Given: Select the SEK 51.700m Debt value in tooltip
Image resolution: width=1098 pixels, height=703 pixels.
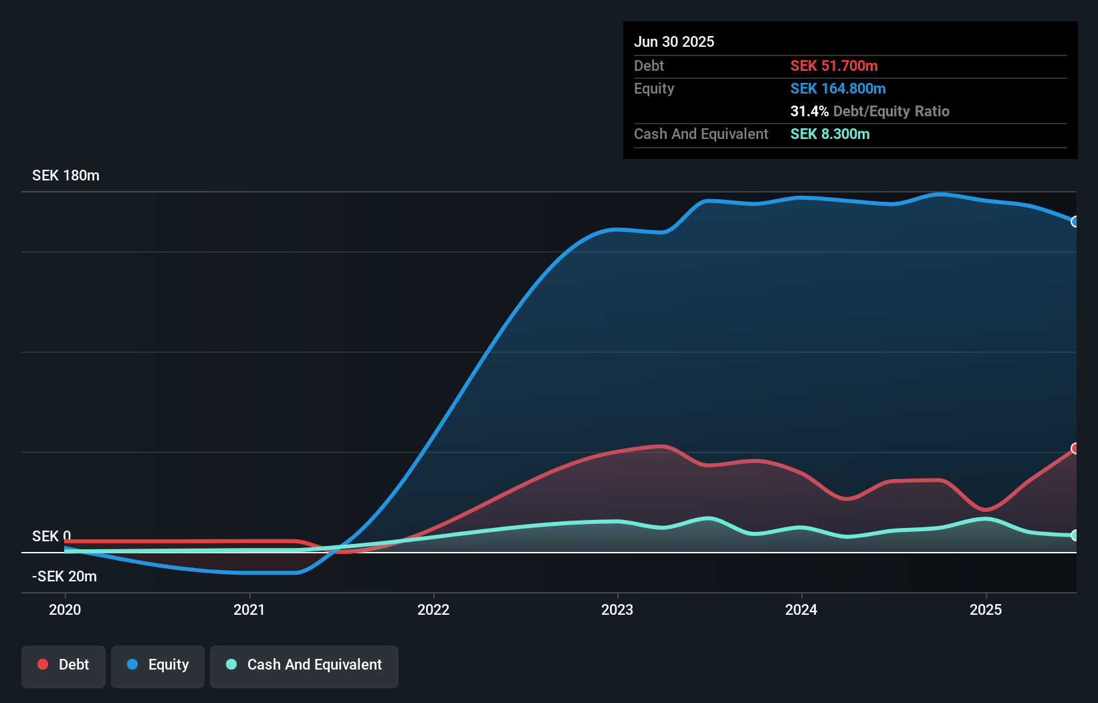Looking at the screenshot, I should (x=835, y=65).
